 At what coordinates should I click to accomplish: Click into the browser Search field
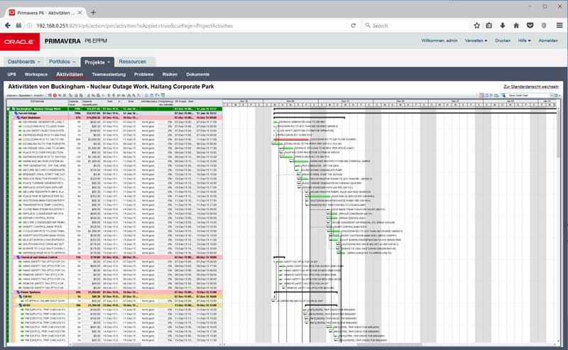point(417,26)
